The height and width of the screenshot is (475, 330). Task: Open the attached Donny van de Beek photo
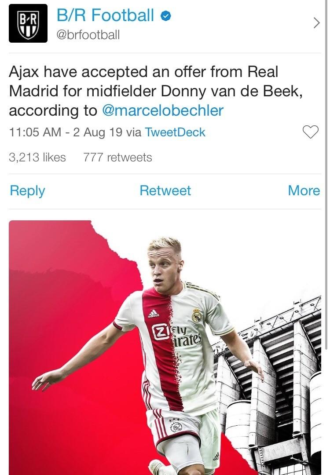[x=165, y=347]
